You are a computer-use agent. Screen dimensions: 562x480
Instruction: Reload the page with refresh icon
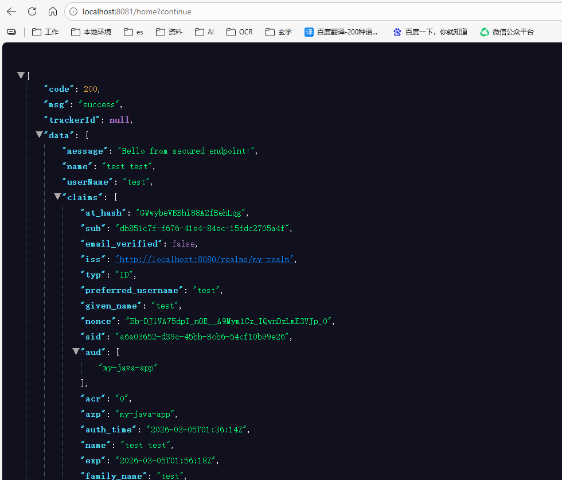32,11
